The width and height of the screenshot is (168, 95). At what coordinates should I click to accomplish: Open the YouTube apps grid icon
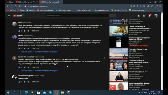(x=144, y=16)
